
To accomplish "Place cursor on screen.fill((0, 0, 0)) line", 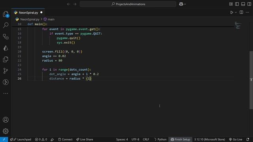I will (62, 52).
